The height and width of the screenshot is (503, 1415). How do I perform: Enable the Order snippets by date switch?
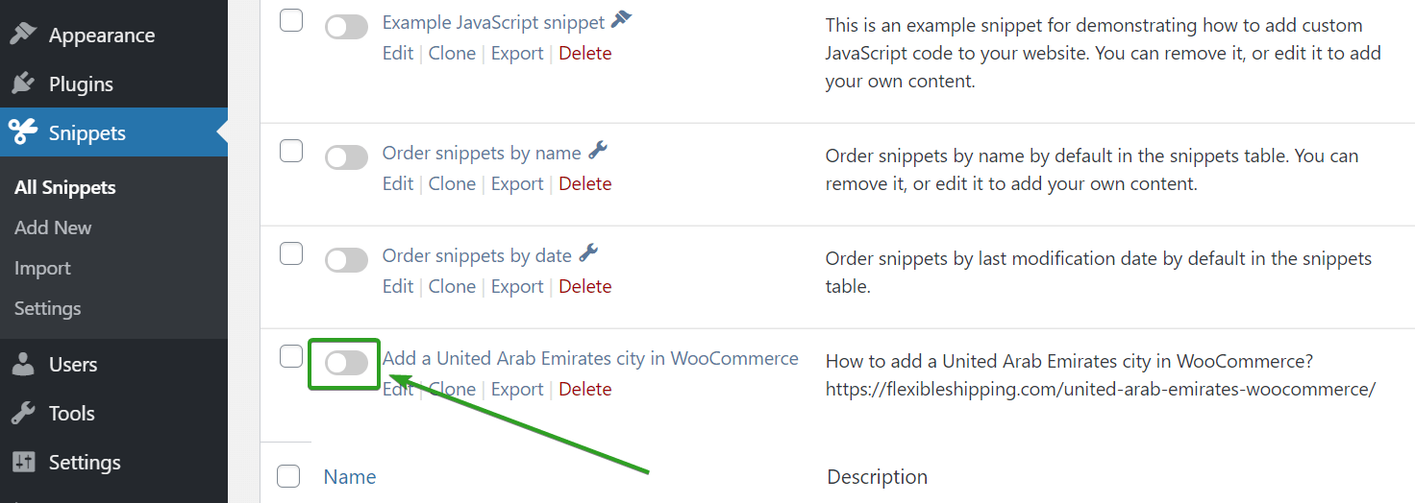tap(346, 260)
